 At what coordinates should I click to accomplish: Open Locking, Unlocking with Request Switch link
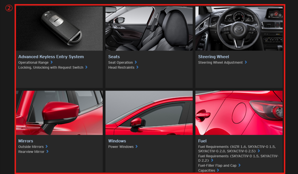click(x=51, y=67)
